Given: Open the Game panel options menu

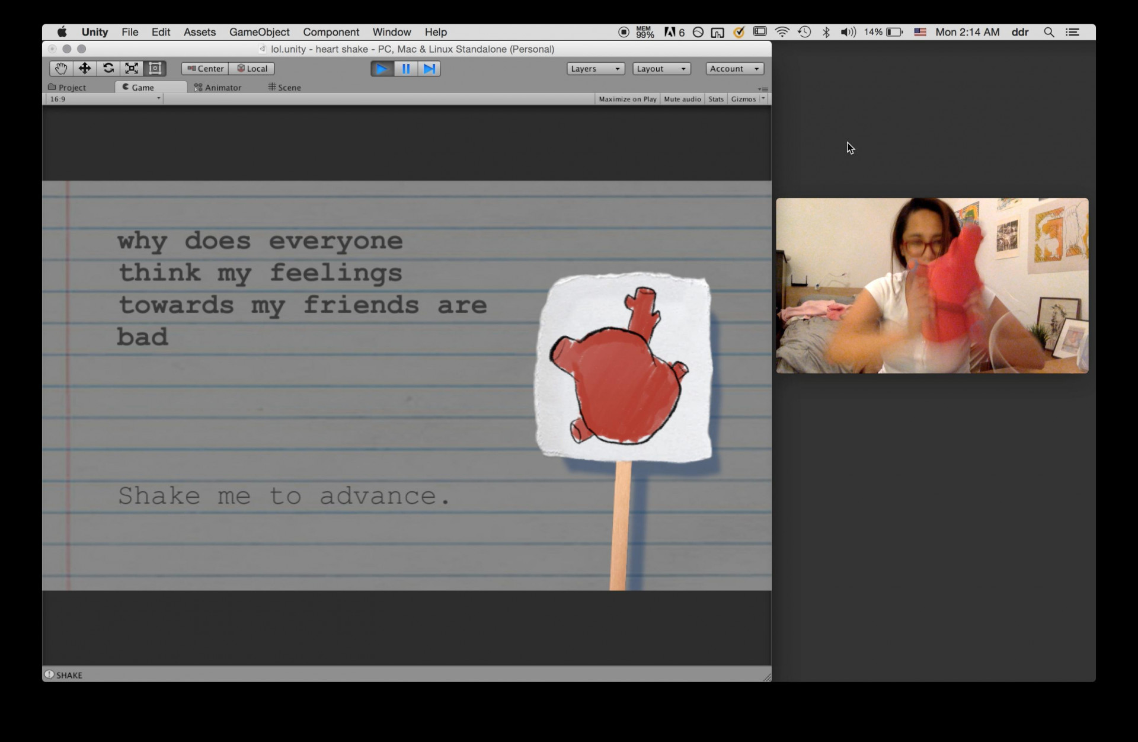Looking at the screenshot, I should (x=763, y=89).
